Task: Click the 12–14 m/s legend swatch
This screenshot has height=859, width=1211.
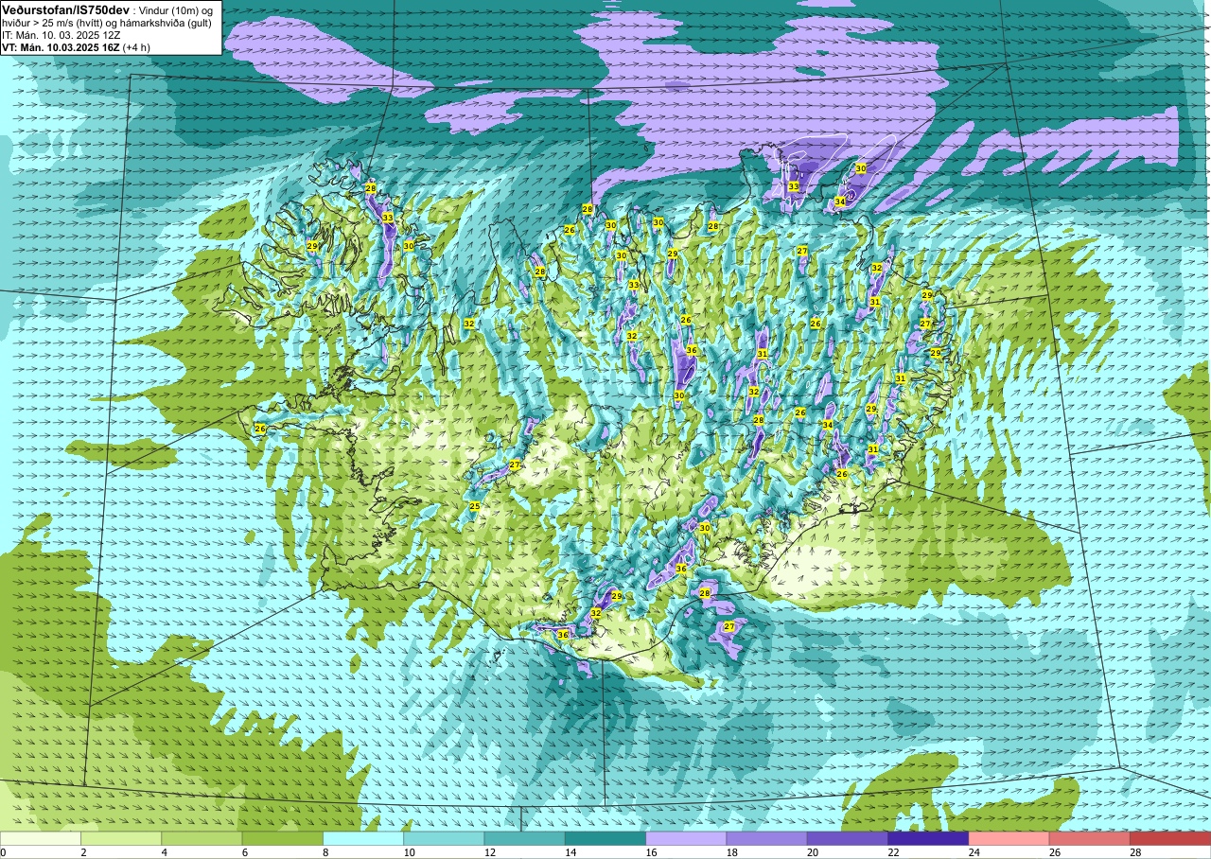Action: [524, 838]
